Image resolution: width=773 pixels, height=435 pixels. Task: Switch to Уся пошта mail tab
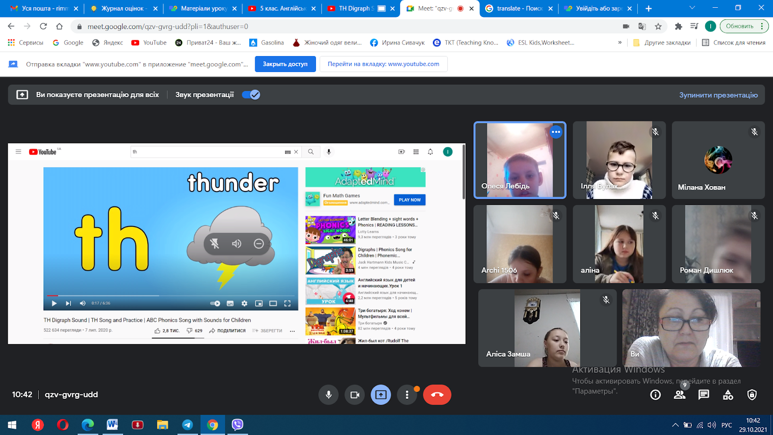[45, 8]
